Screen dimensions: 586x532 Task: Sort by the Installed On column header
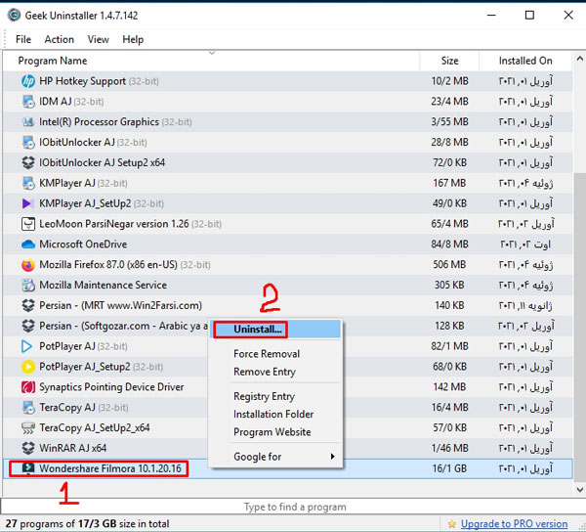tap(525, 61)
